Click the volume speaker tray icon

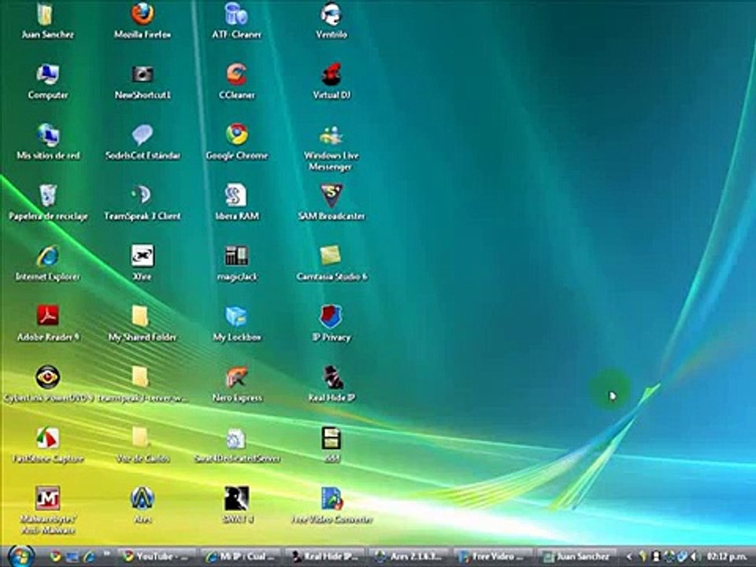pyautogui.click(x=695, y=557)
